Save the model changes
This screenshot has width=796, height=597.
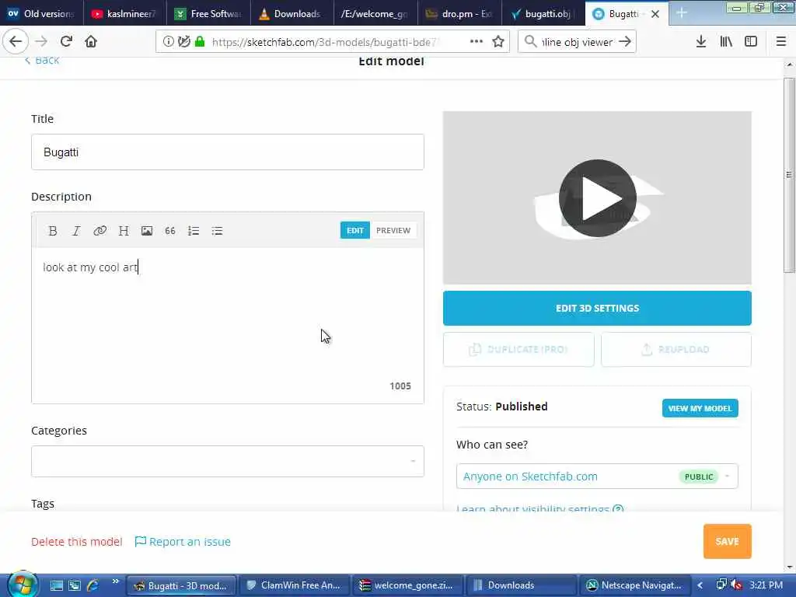point(727,542)
